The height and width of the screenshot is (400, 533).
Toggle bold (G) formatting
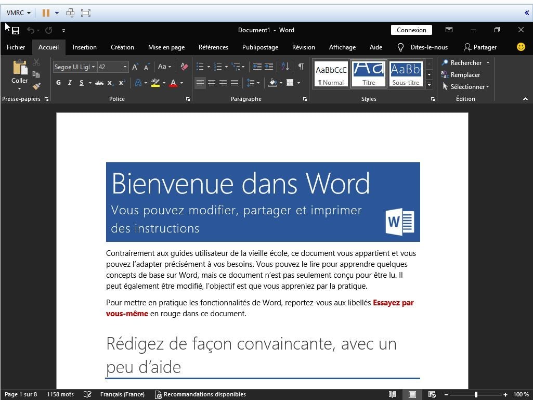(58, 83)
